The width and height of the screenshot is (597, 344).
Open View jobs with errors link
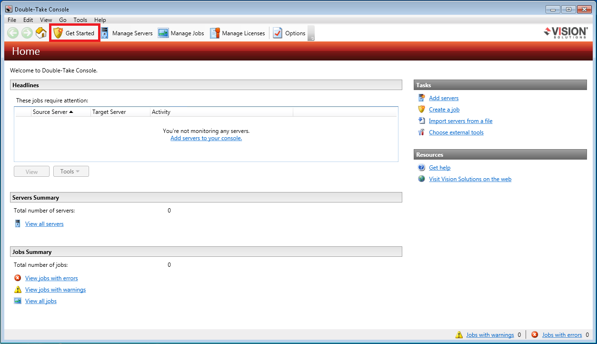[x=51, y=278]
